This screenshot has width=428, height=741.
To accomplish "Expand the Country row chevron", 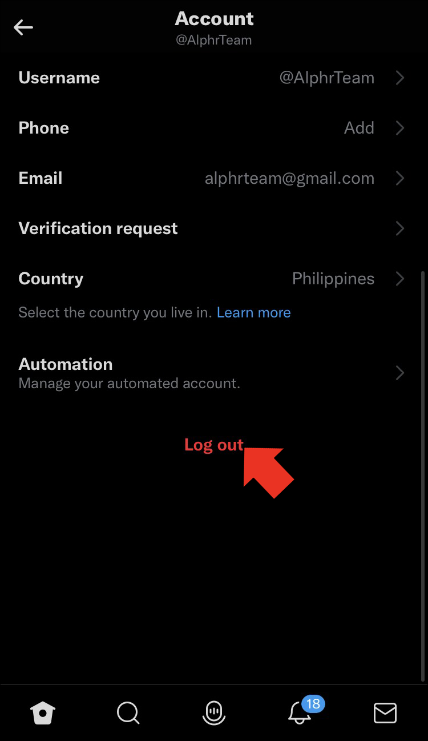I will pos(400,279).
